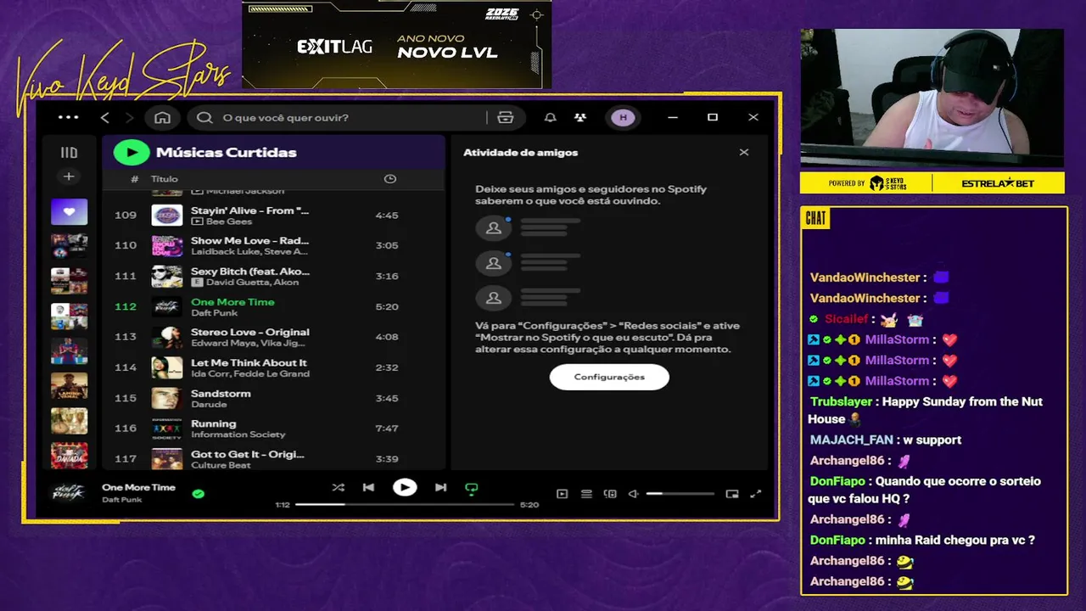Skip to the next track
1086x611 pixels.
click(x=440, y=488)
